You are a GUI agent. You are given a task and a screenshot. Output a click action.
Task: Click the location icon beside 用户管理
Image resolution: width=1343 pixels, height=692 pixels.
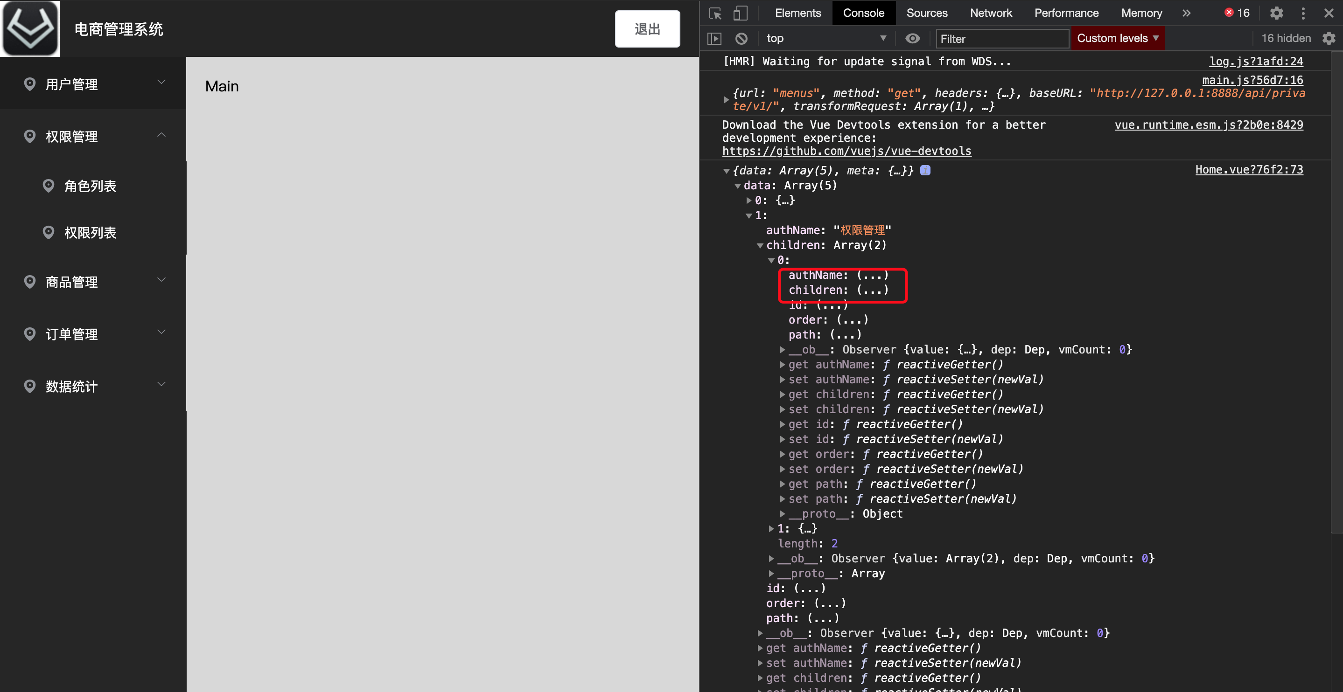(x=30, y=83)
